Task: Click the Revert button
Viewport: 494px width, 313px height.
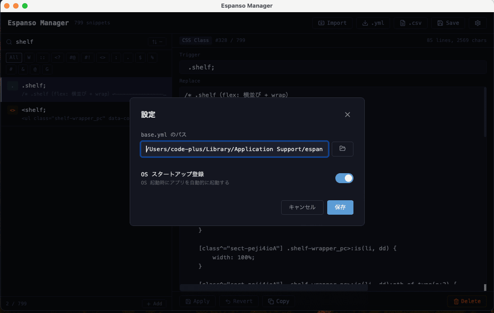Action: 239,301
